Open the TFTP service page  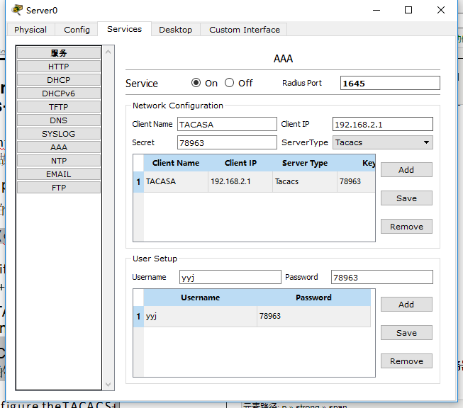click(x=59, y=107)
